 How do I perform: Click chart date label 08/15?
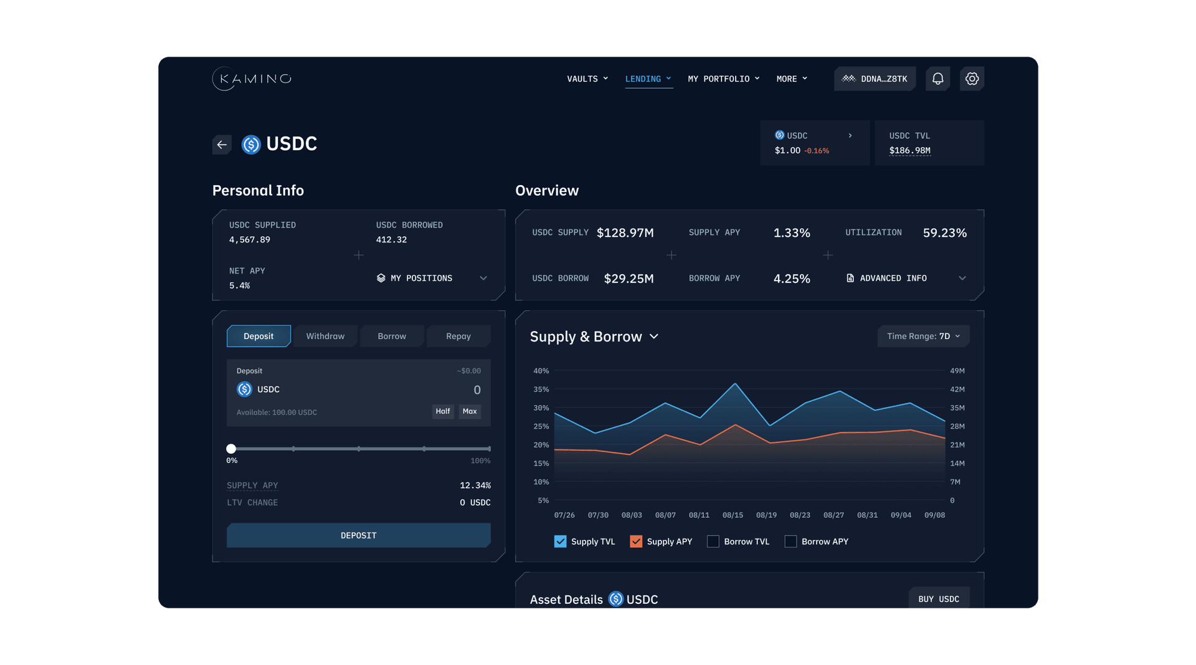point(733,515)
